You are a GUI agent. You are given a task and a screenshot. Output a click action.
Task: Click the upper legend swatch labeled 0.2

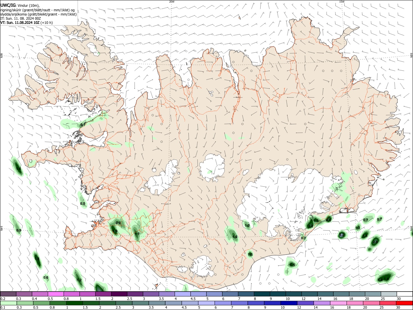coord(8,294)
